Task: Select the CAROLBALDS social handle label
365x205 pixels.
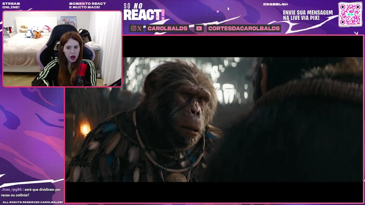Action: [x=167, y=28]
